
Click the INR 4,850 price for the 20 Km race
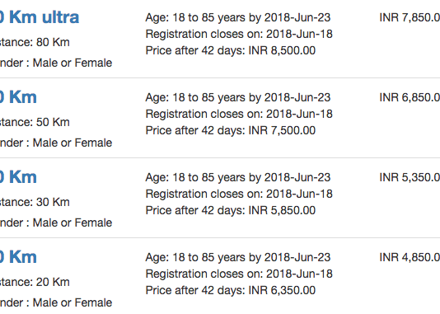410,257
